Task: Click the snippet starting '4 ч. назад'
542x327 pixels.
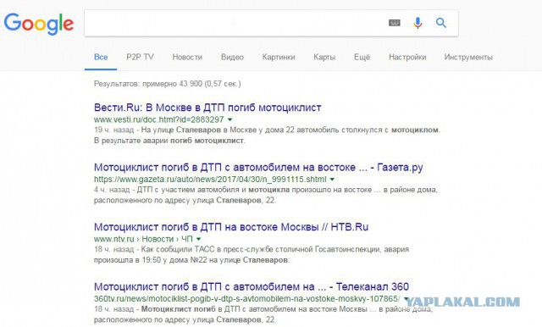Action: point(265,195)
